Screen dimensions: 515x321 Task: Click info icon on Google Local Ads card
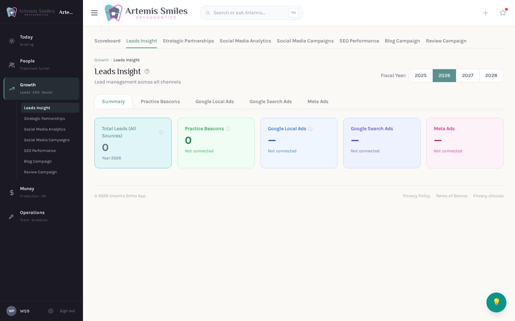tap(310, 129)
